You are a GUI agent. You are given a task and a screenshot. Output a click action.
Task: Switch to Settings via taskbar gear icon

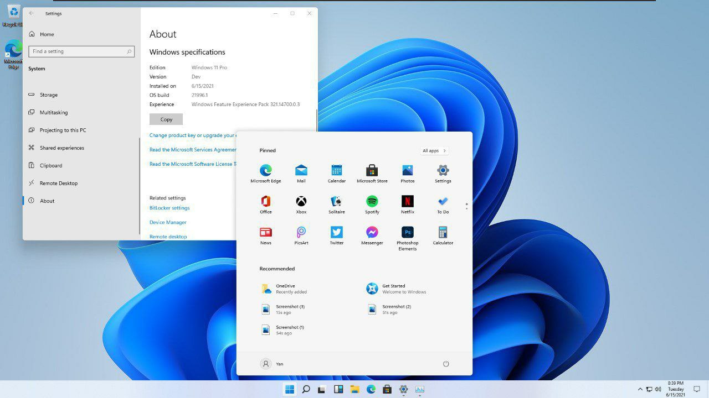(404, 389)
